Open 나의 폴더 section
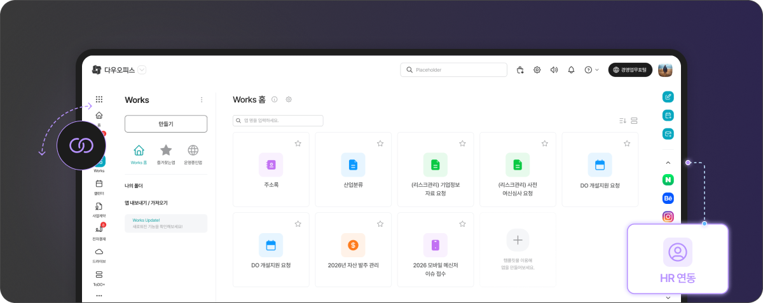Screen dimensions: 763x303 pos(134,186)
